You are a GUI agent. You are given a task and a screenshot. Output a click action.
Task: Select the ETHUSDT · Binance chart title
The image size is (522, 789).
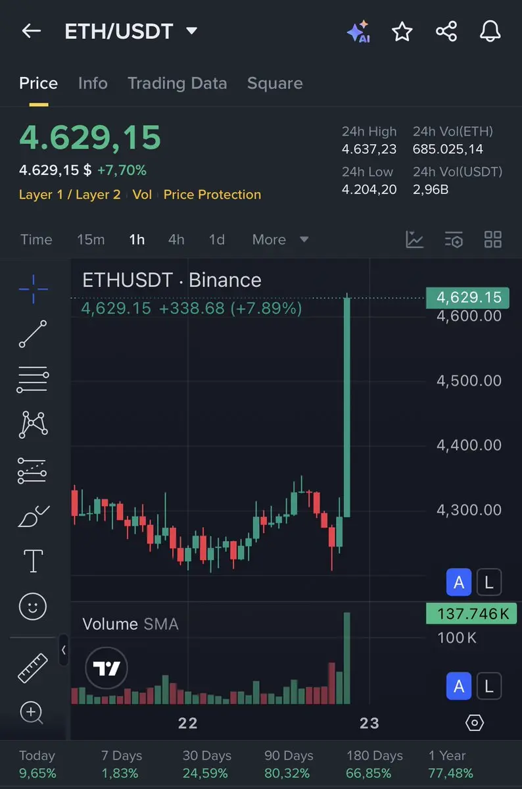(x=172, y=280)
